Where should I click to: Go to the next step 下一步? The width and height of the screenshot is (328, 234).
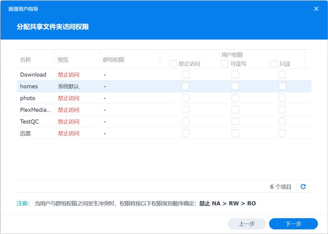(x=293, y=224)
